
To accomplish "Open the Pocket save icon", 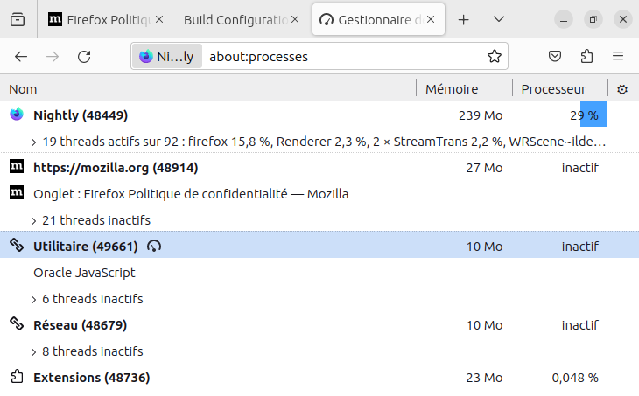I will 555,56.
